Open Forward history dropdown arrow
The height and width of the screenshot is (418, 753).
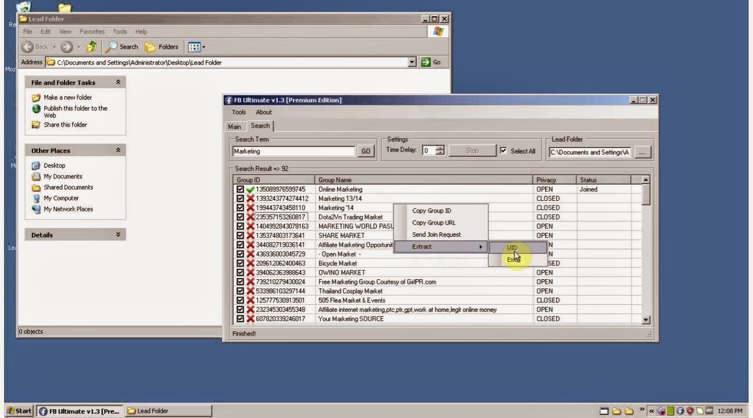pos(78,47)
